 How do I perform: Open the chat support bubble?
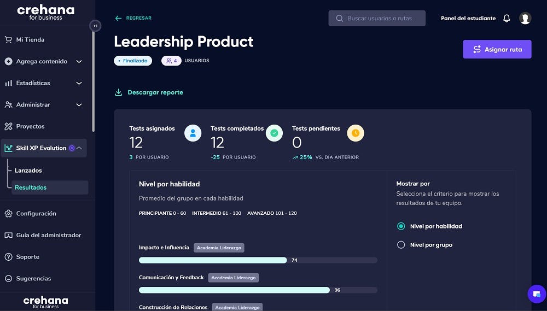[536, 294]
